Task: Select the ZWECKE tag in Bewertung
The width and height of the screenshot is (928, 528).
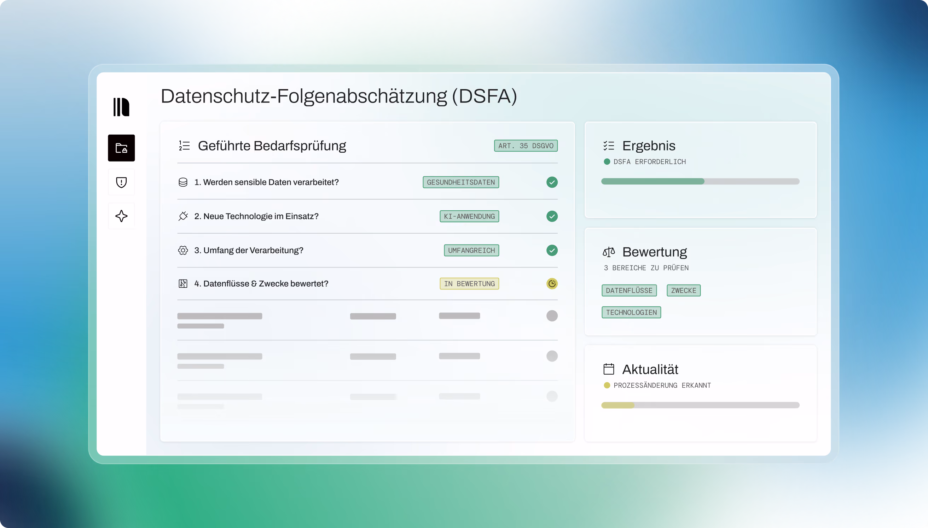Action: (684, 291)
